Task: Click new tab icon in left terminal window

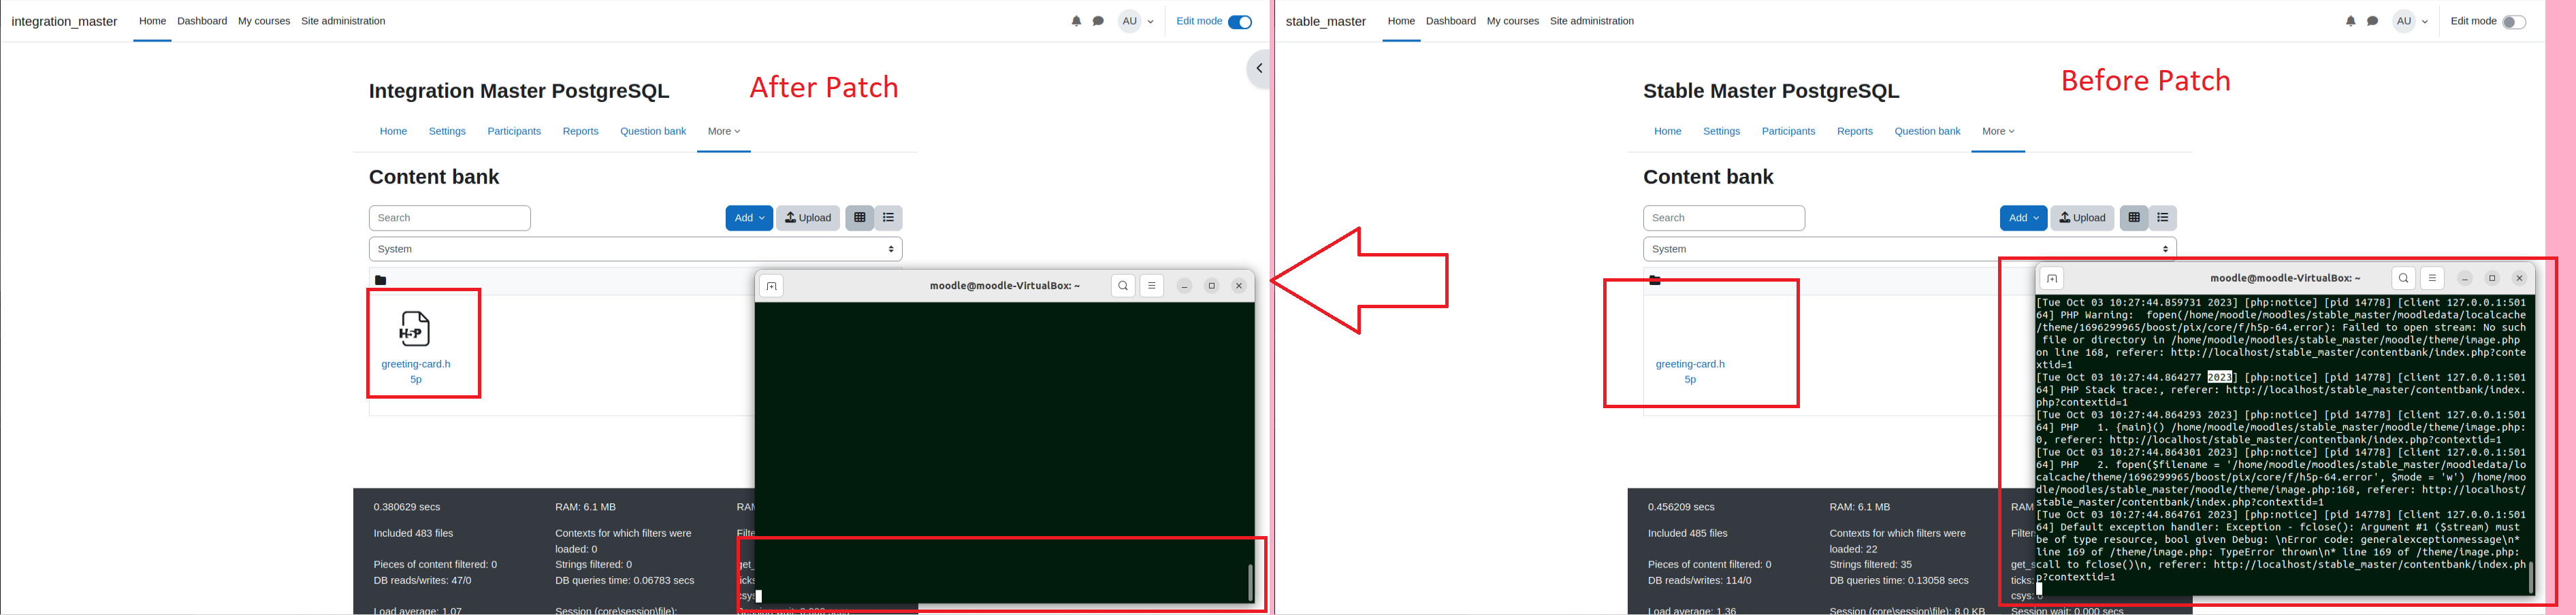Action: click(x=771, y=286)
